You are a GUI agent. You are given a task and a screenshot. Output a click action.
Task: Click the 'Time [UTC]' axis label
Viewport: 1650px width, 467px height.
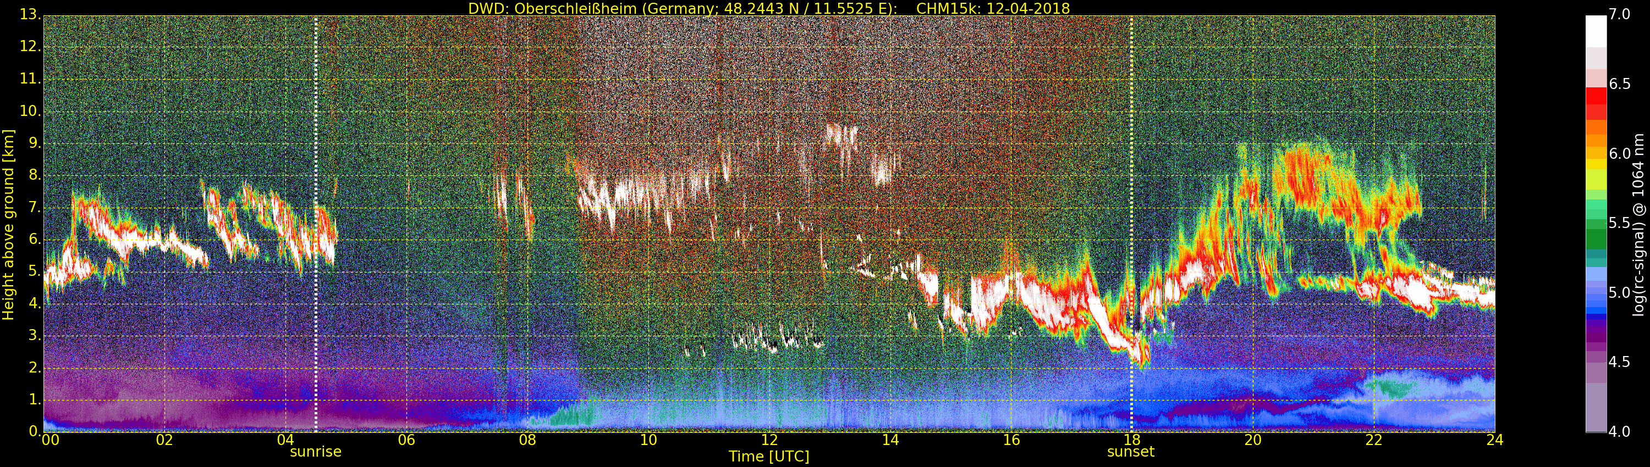click(769, 457)
